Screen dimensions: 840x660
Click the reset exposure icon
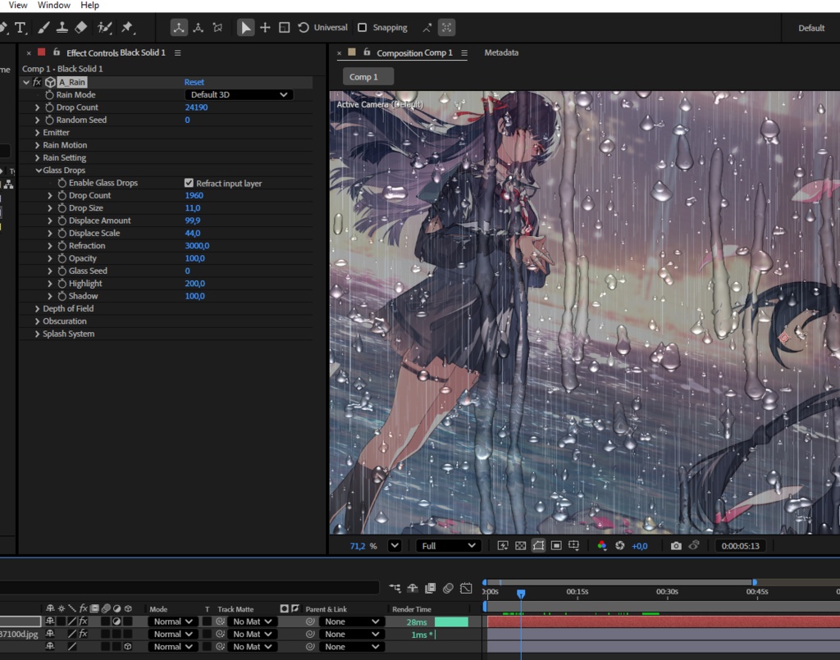tap(620, 546)
